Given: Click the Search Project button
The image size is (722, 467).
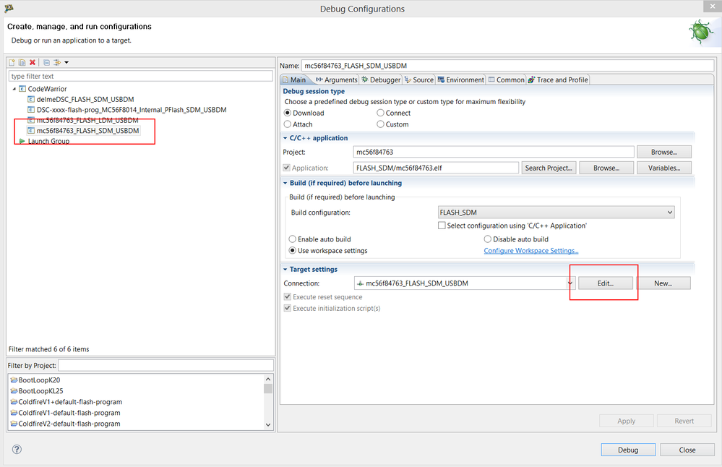Looking at the screenshot, I should click(x=549, y=168).
